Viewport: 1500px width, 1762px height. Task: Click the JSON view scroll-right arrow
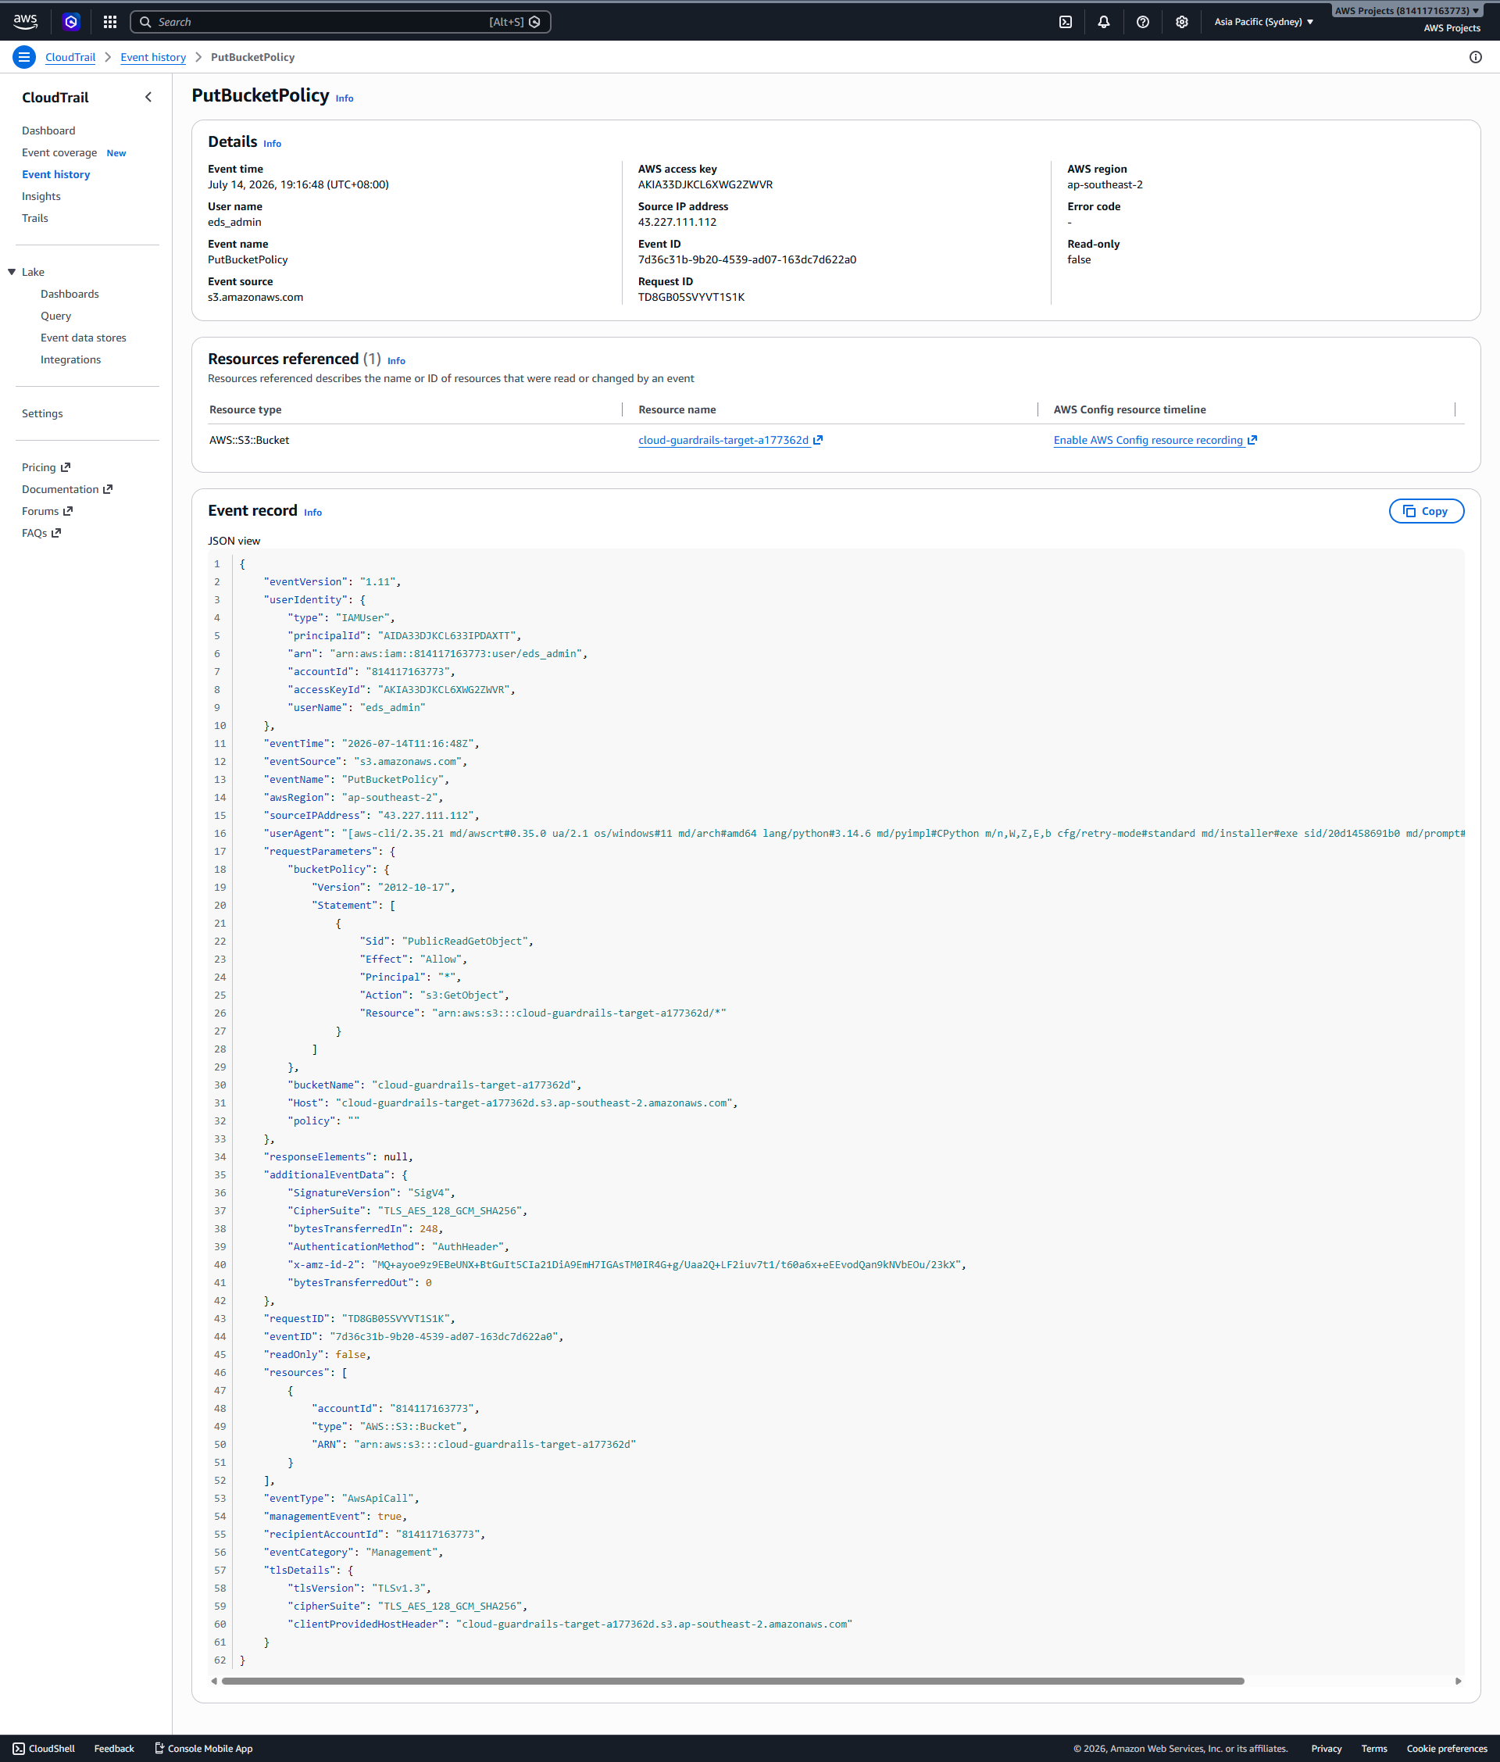click(x=1458, y=1681)
